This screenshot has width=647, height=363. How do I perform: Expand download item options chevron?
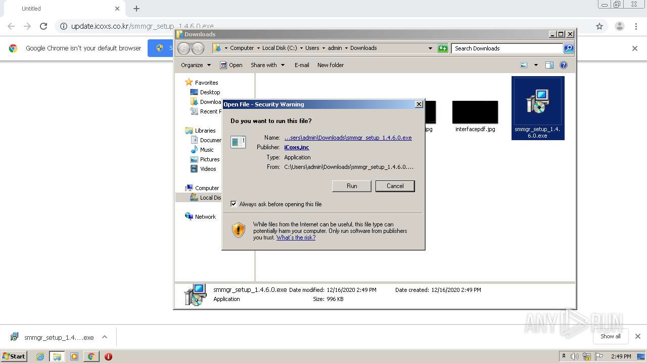(105, 337)
